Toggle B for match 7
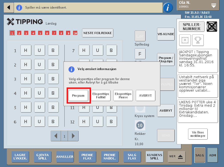 111,50
